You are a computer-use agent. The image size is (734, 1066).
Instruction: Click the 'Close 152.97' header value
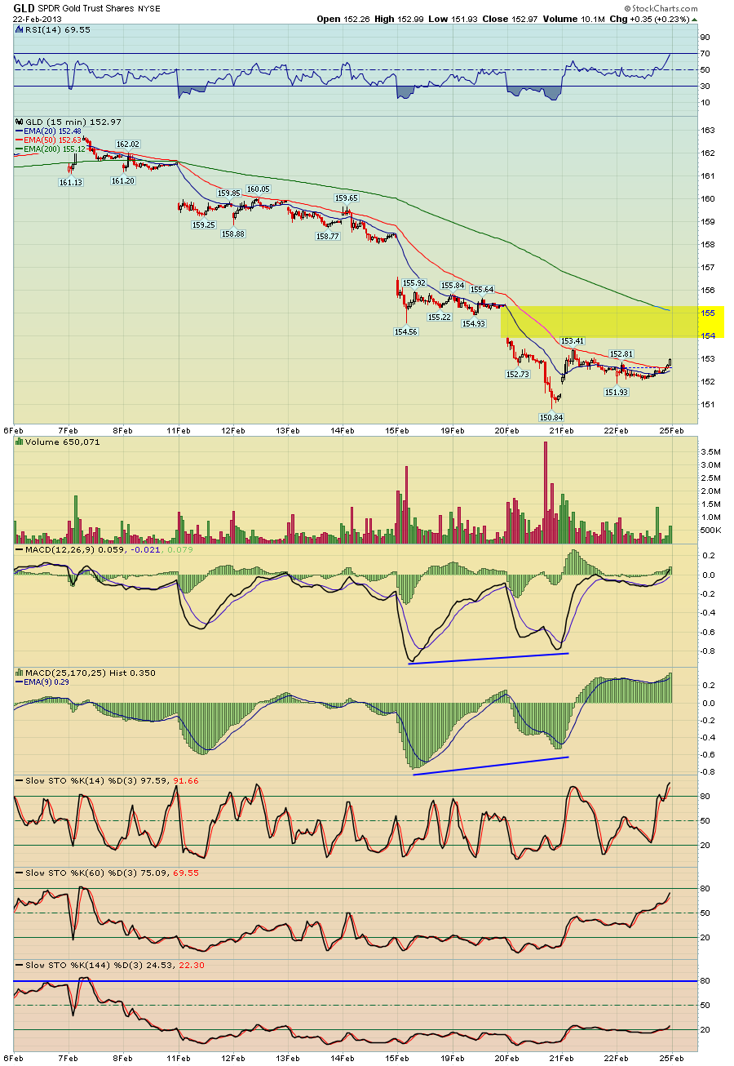pyautogui.click(x=508, y=19)
